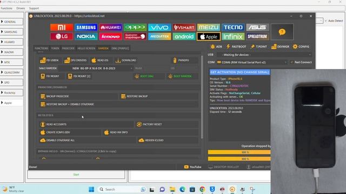346x194 pixels.
Task: Open the question-mark help chat icon
Action: click(x=282, y=32)
